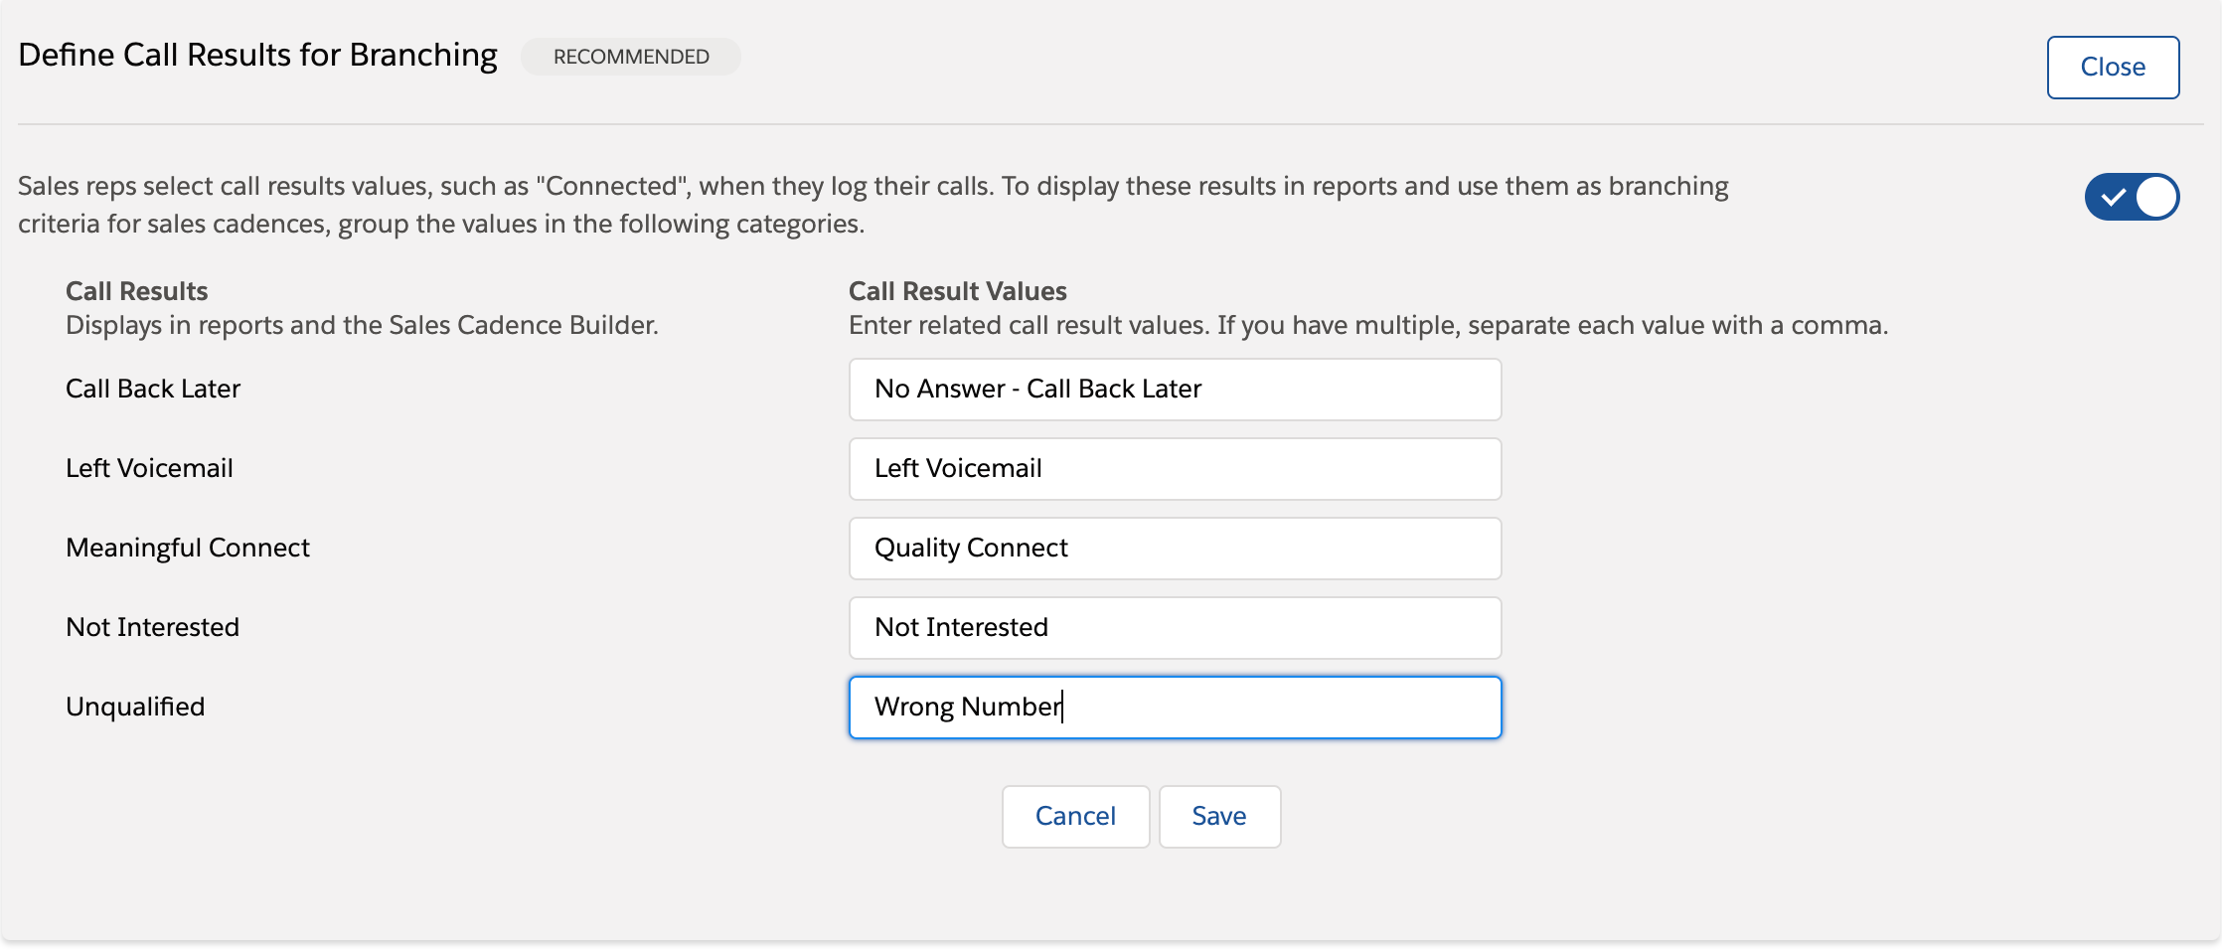Click the Call Results column header

(x=137, y=291)
